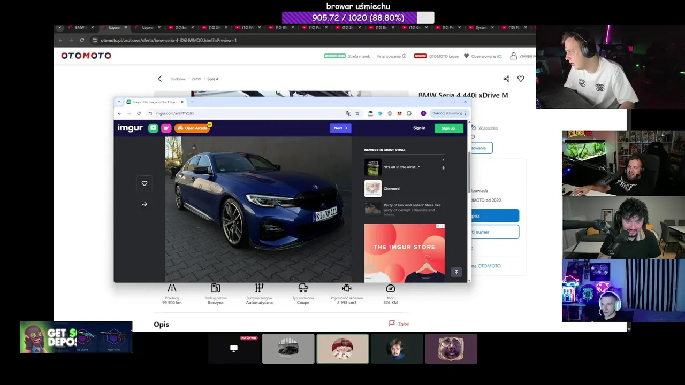
Task: Open the Strefa marek link
Action: tap(359, 56)
